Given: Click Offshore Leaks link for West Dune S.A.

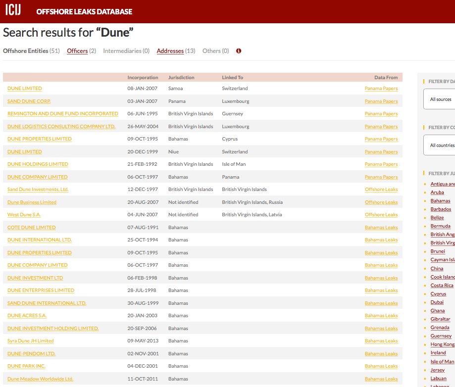Looking at the screenshot, I should point(381,215).
